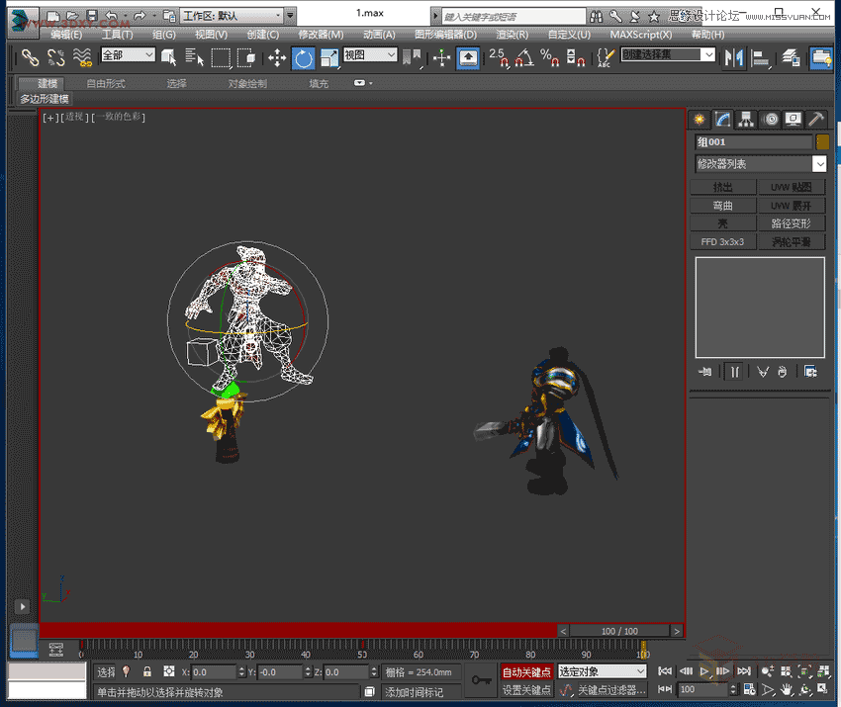Click the Select and Link chain icon
Image resolution: width=841 pixels, height=707 pixels.
pos(31,58)
